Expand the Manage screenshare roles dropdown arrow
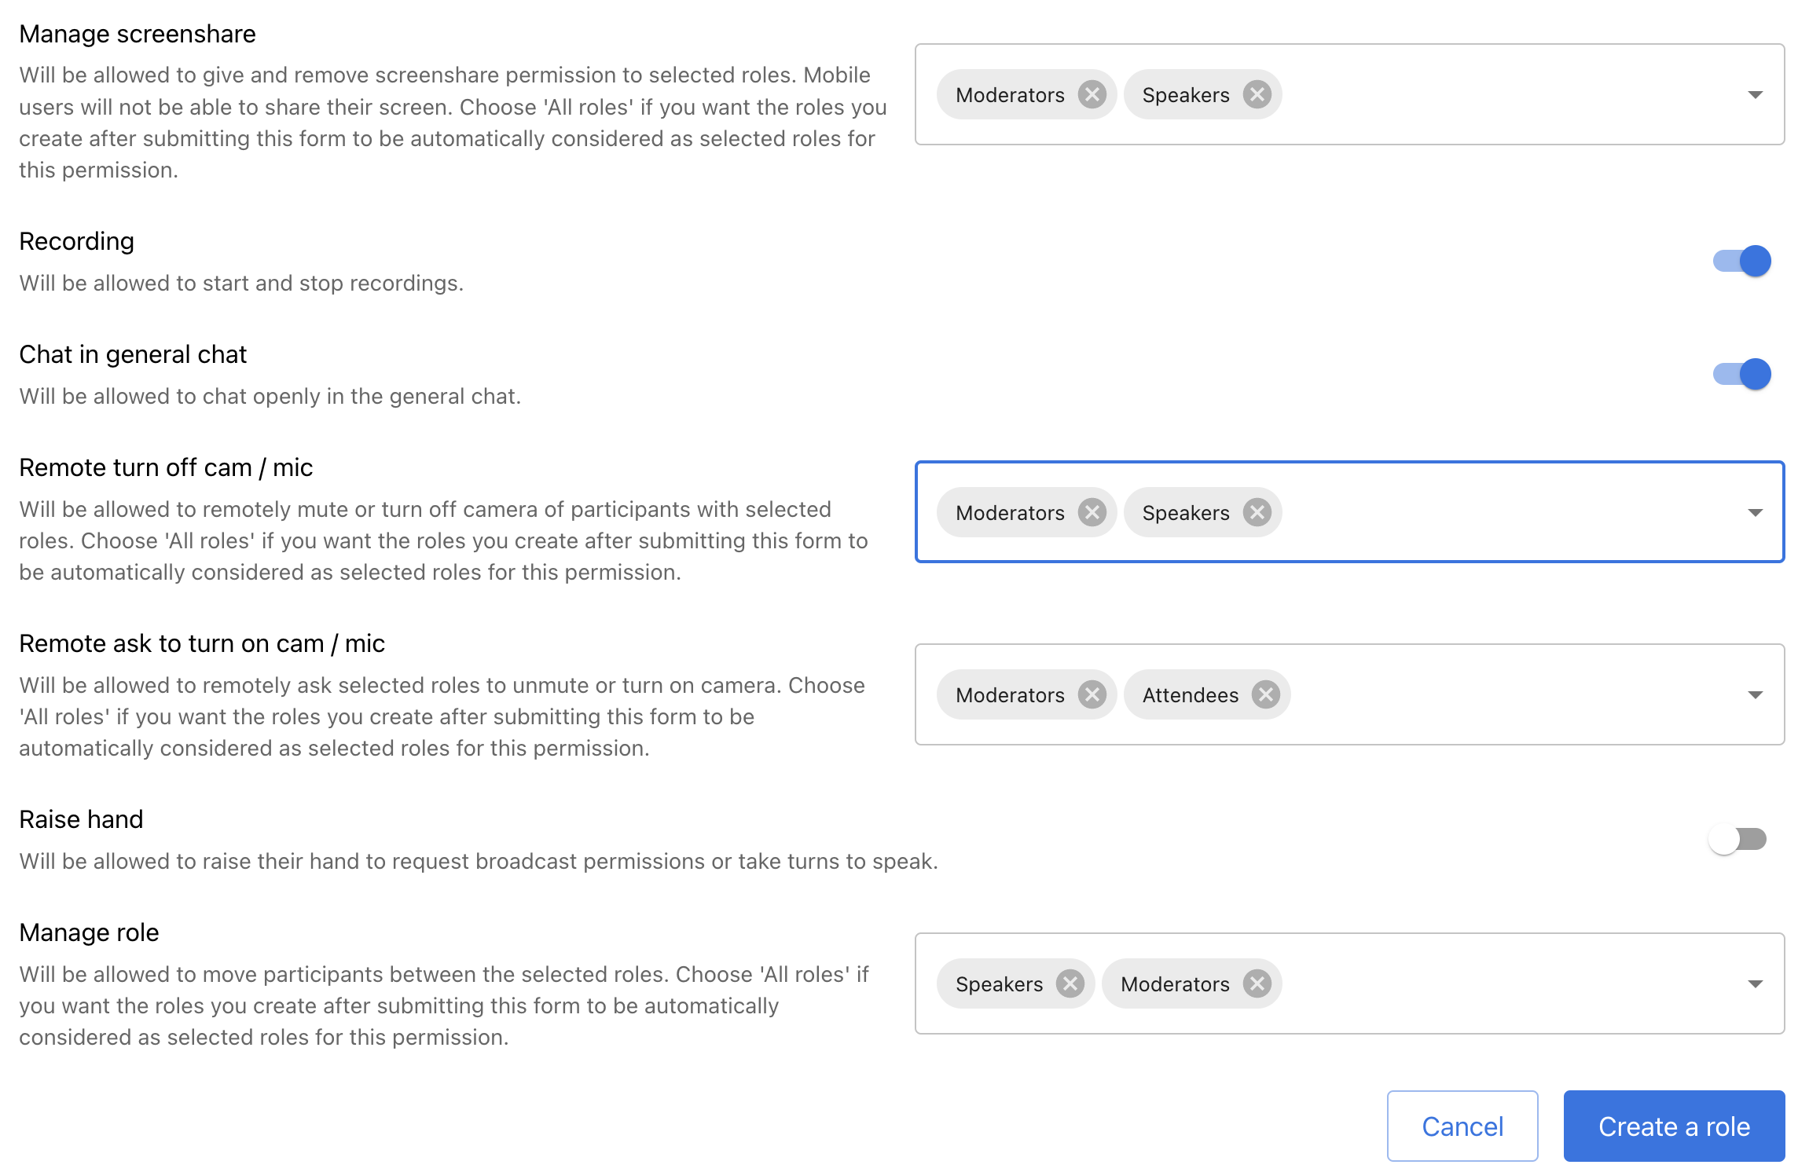Screen dimensions: 1798x1172 [1755, 95]
